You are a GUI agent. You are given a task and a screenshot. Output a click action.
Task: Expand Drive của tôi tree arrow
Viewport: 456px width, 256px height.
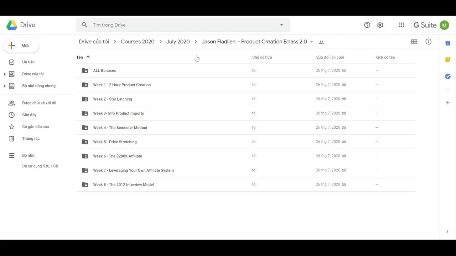5,74
